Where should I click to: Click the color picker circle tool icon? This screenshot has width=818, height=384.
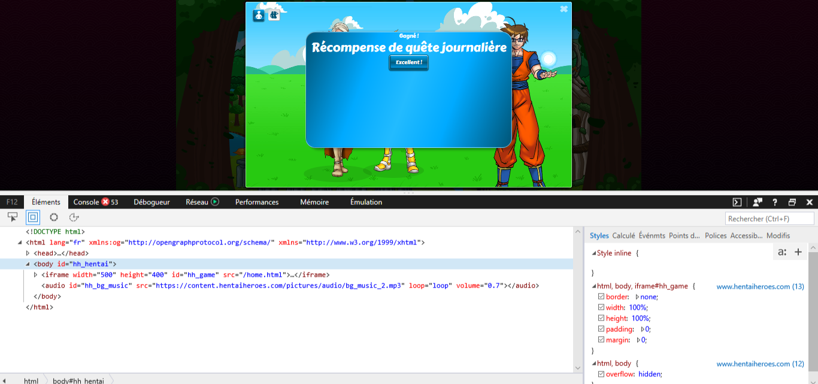tap(54, 217)
